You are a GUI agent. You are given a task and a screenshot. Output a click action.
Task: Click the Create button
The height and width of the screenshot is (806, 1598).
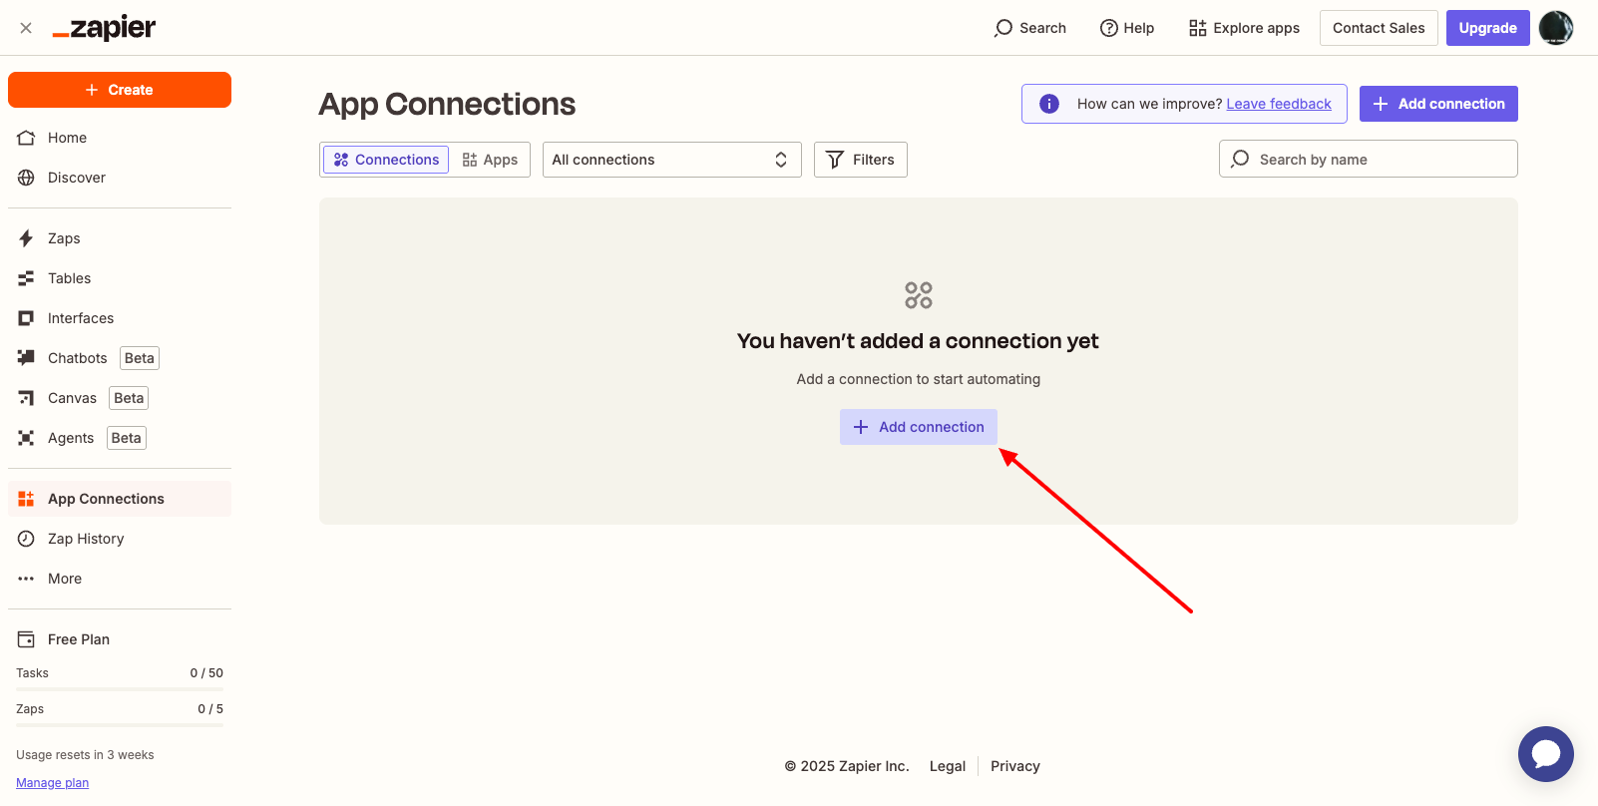[120, 90]
